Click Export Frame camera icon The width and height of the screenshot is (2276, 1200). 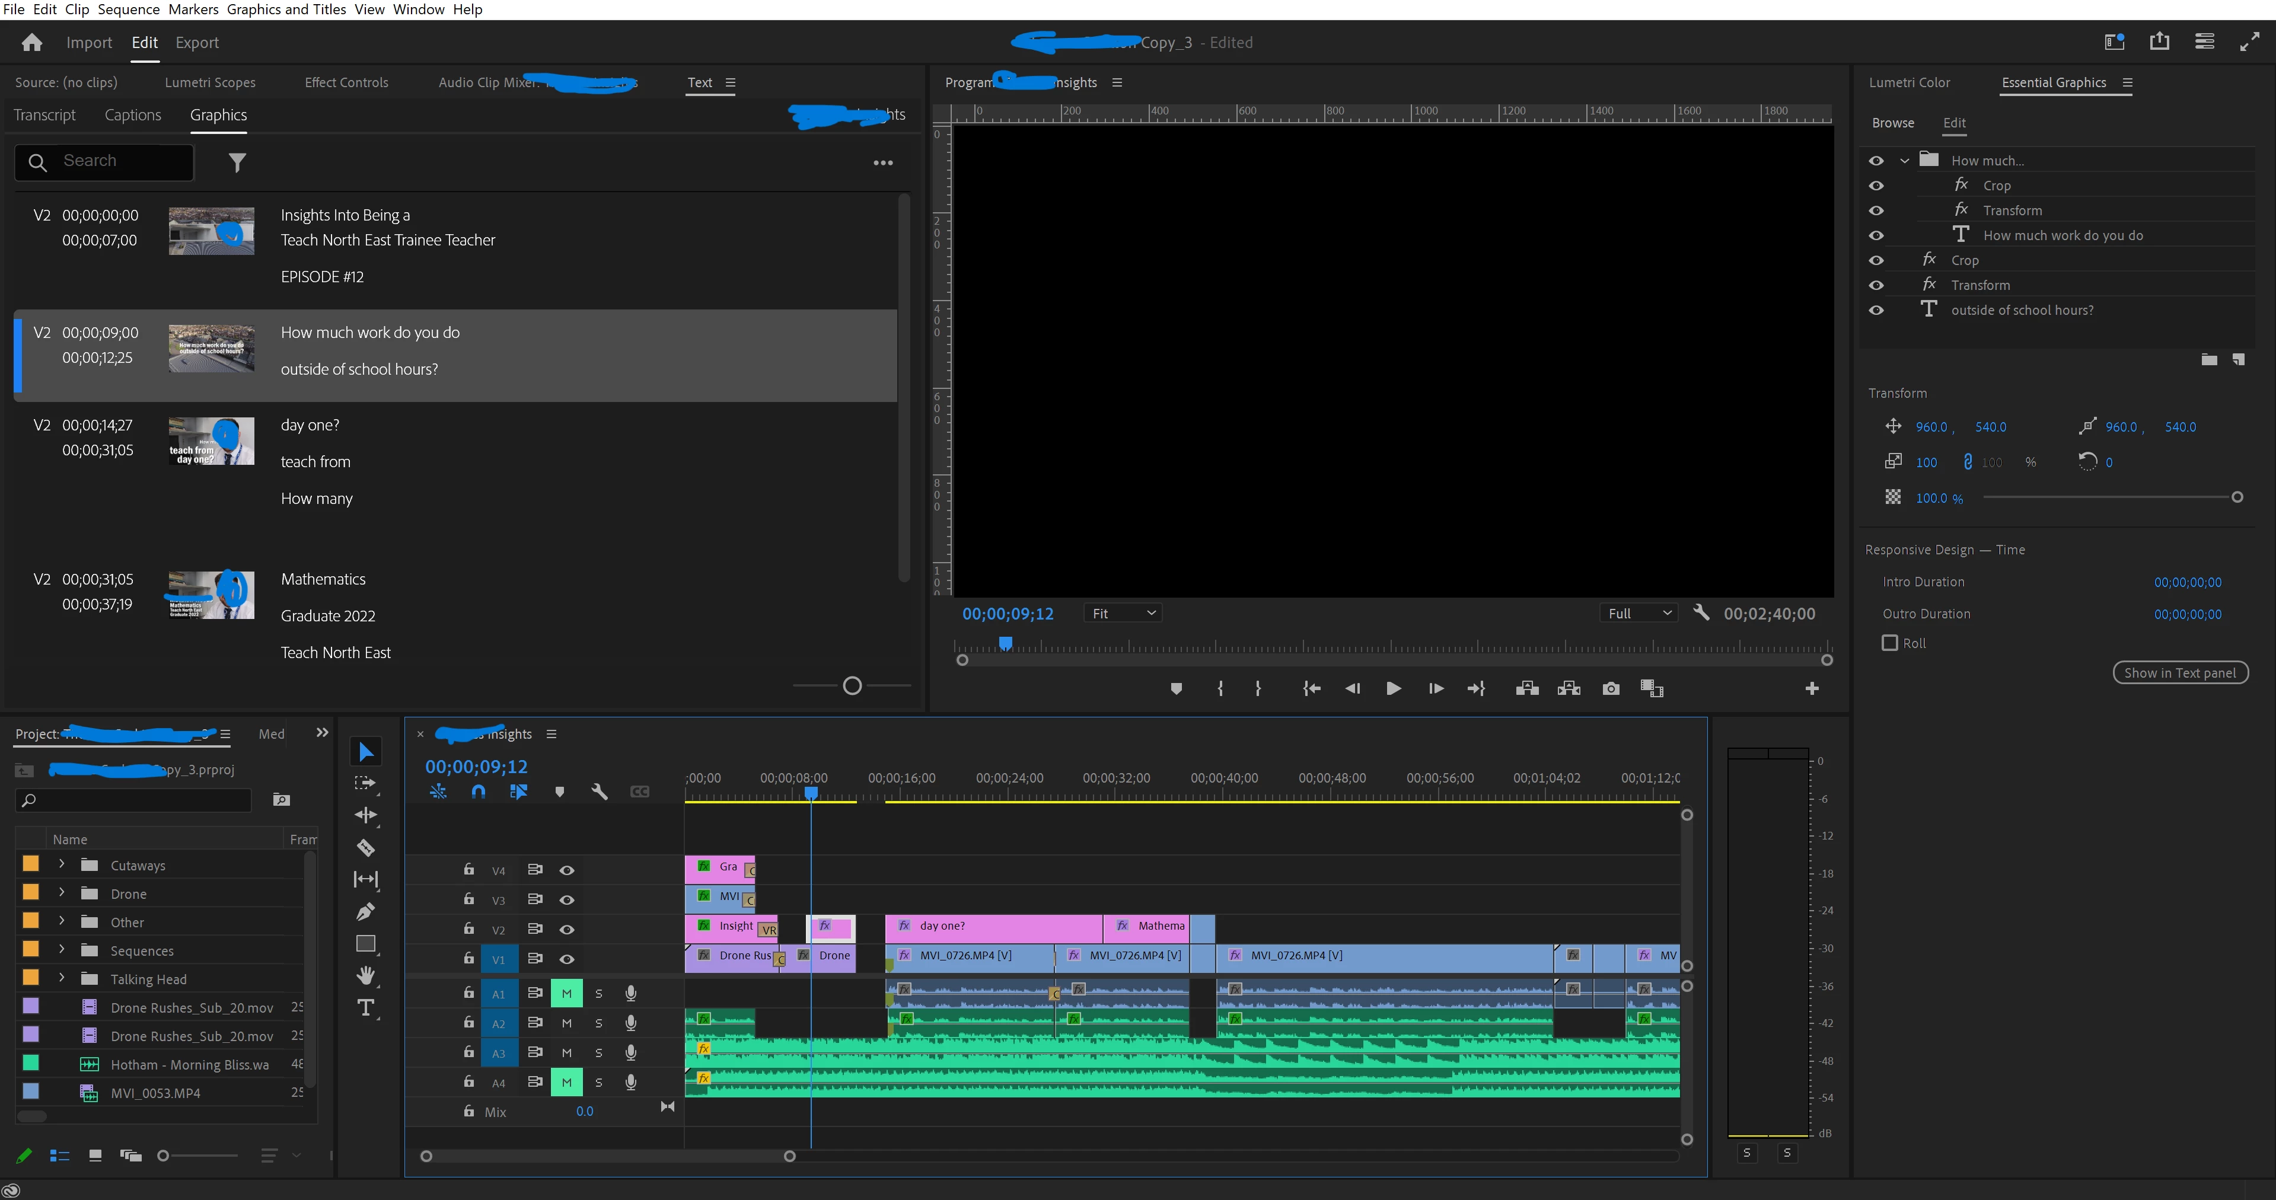1611,688
